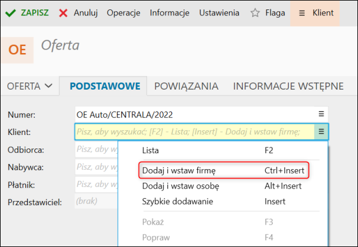
Task: Select Dodaj i wstaw firmę menu entry
Action: coord(223,170)
